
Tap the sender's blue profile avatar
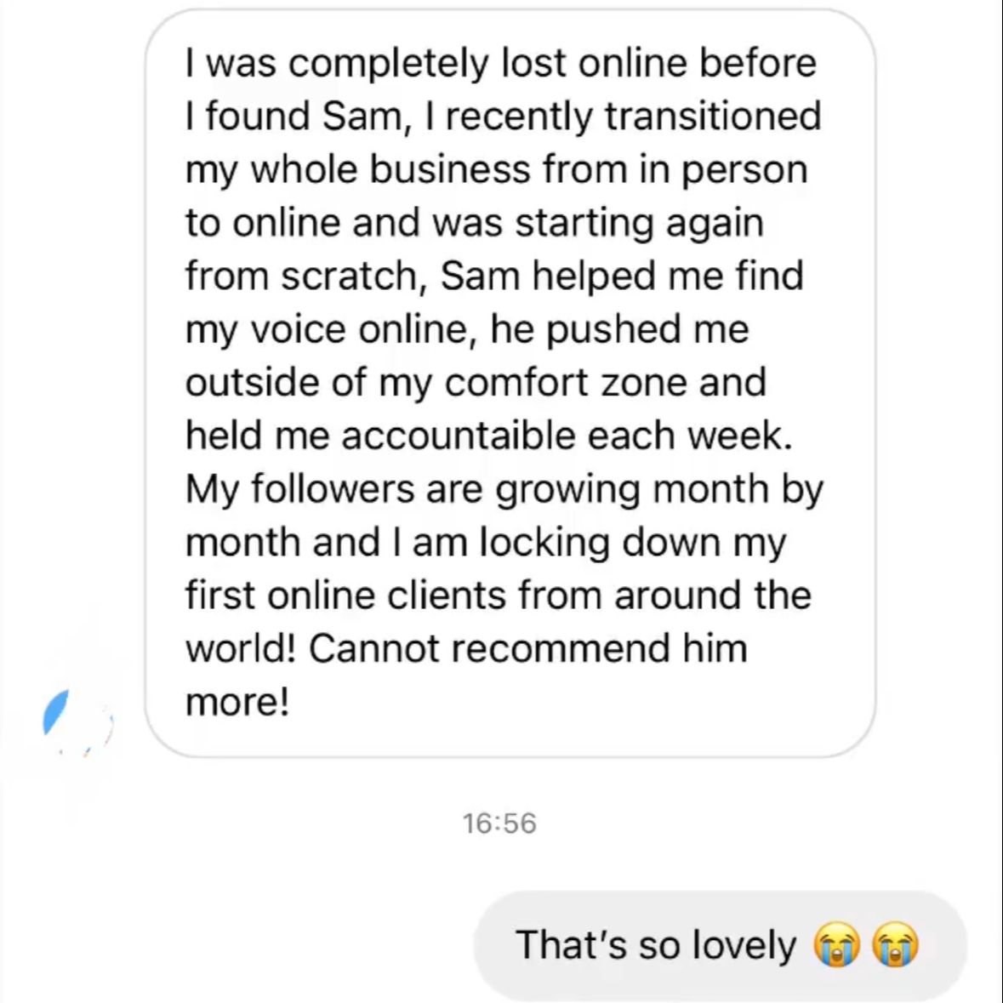[77, 723]
